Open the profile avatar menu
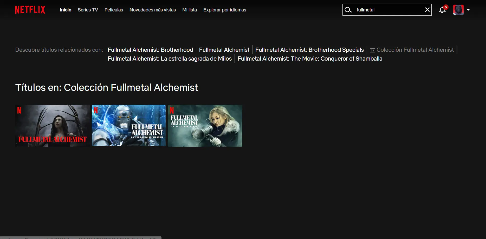 coord(458,10)
